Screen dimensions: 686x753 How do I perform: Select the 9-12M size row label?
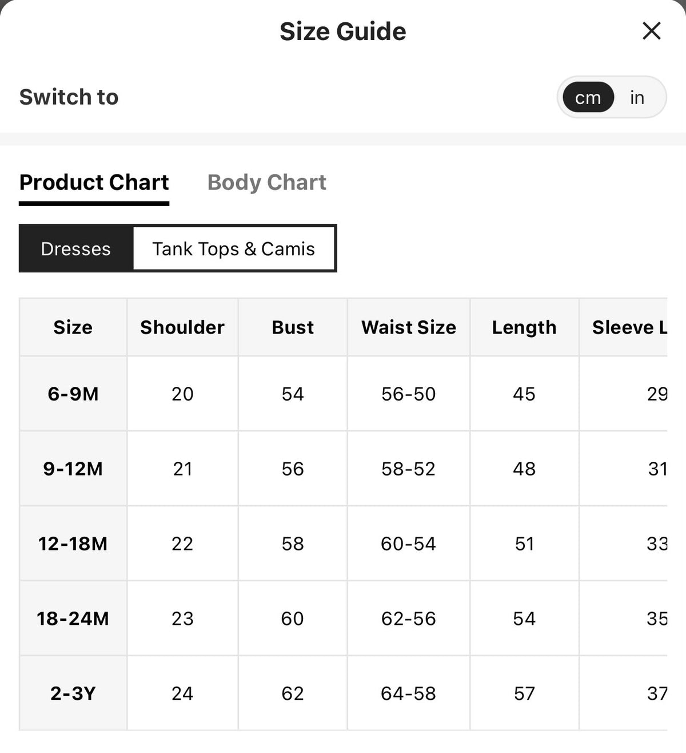(73, 469)
